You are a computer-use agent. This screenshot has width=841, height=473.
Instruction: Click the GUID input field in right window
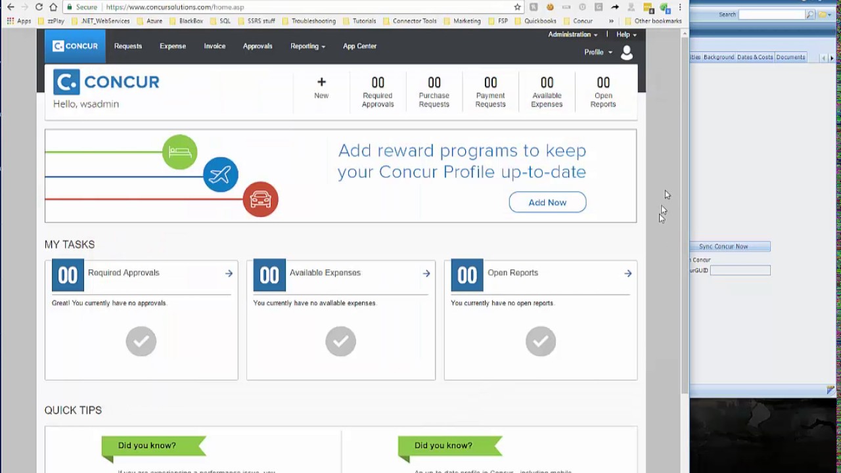coord(740,270)
